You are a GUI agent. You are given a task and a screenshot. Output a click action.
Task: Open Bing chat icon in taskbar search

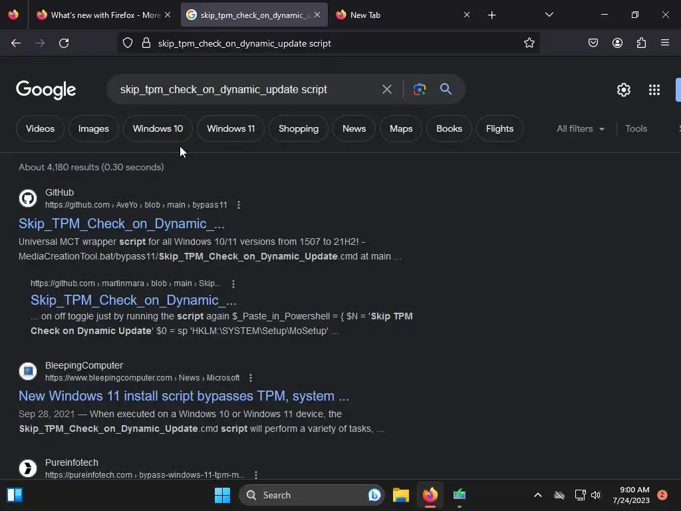pyautogui.click(x=374, y=495)
